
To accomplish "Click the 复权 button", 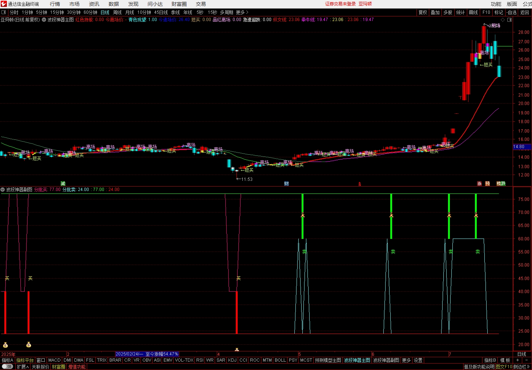I will (423, 12).
